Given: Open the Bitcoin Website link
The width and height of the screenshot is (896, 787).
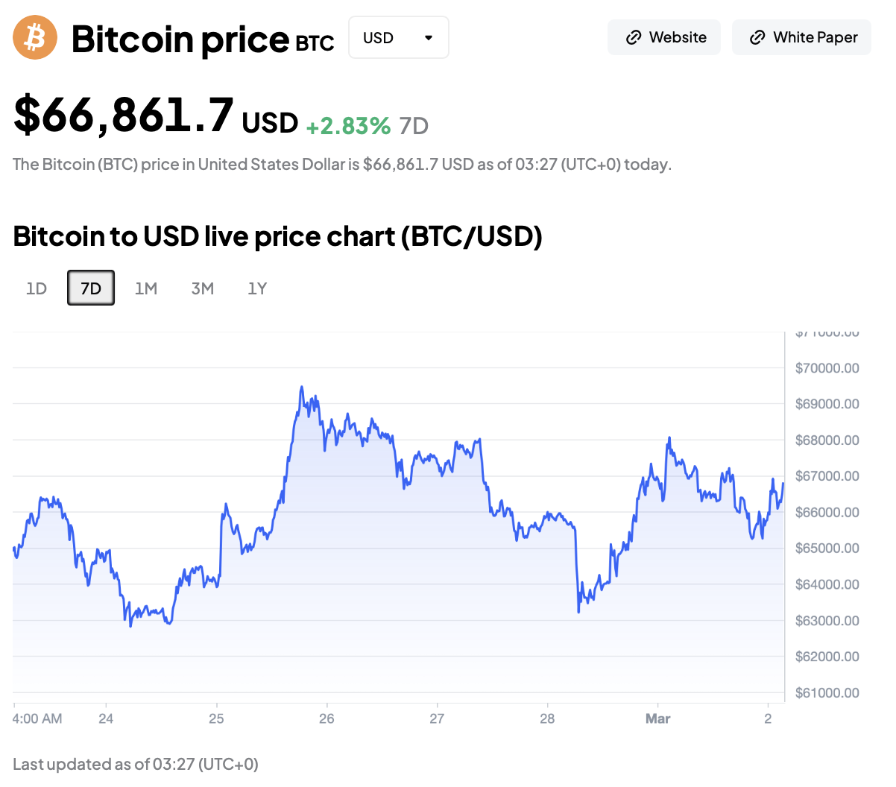Looking at the screenshot, I should pos(664,37).
